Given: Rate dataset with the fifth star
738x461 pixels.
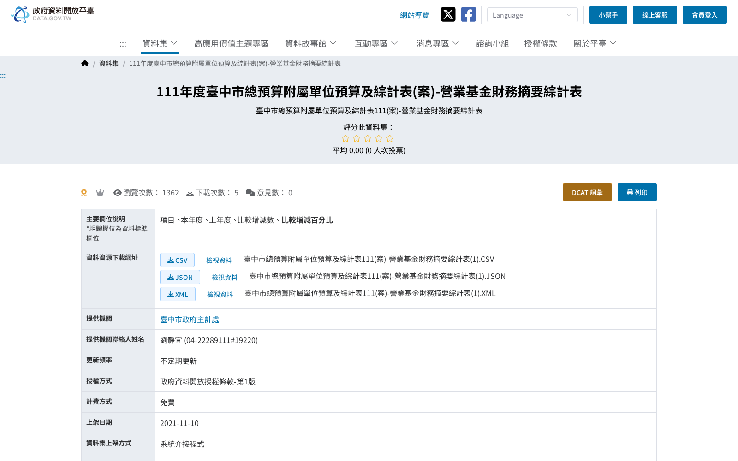Looking at the screenshot, I should click(x=390, y=138).
